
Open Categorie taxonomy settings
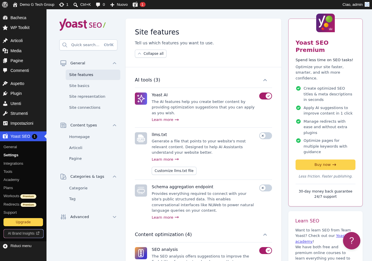pyautogui.click(x=93, y=188)
